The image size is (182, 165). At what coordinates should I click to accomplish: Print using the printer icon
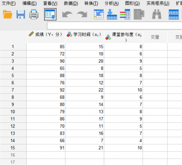point(34,14)
